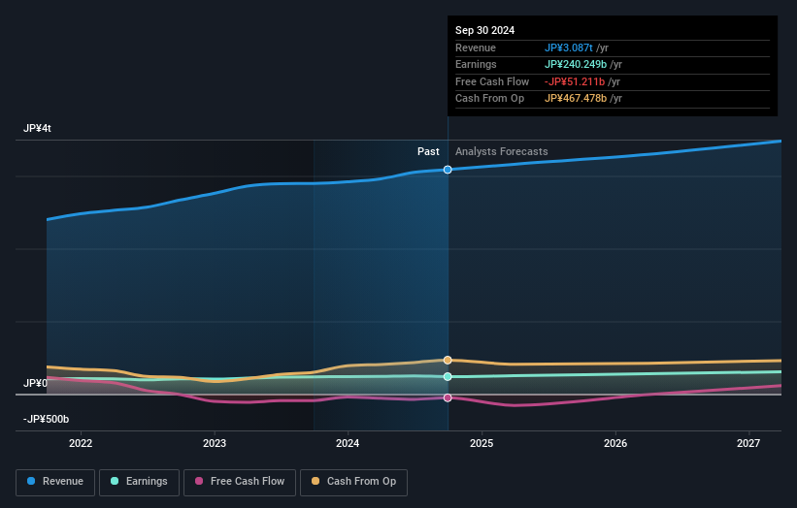Click the pink Free Cash Flow legend dot
Screen dimensions: 797x508
coord(199,481)
